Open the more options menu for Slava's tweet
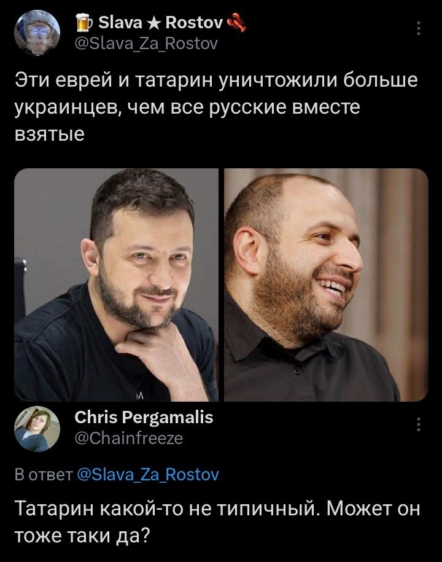The image size is (442, 562). pos(418,28)
